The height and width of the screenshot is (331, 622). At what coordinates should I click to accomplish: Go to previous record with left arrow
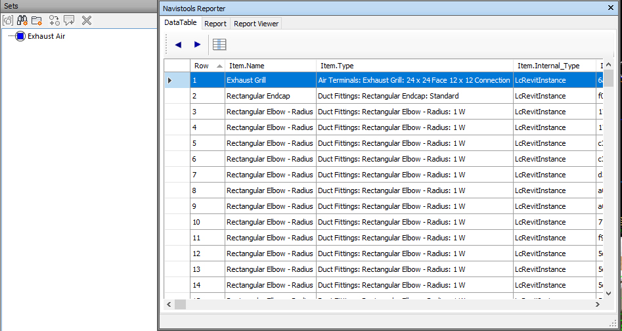[x=178, y=45]
